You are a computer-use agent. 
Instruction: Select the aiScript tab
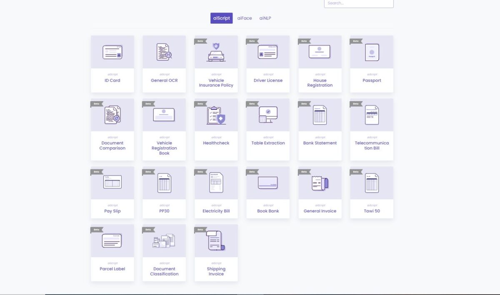pos(221,18)
